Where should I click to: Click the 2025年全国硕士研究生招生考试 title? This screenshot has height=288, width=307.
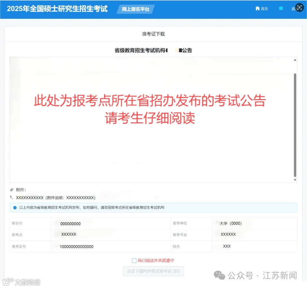point(57,9)
